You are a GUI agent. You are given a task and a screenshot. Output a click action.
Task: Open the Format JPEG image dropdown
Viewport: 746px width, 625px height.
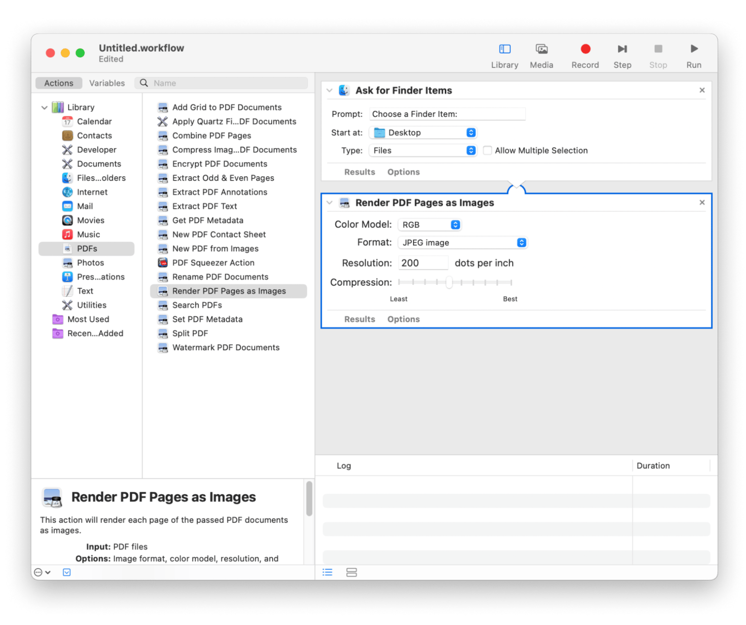click(462, 243)
